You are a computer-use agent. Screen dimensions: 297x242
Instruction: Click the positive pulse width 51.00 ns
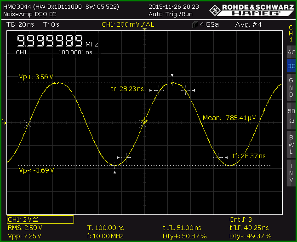[182, 228]
